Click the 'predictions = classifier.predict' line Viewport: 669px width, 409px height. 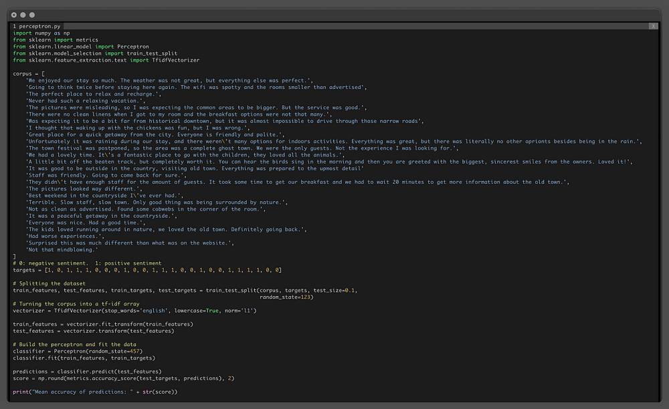(x=86, y=371)
